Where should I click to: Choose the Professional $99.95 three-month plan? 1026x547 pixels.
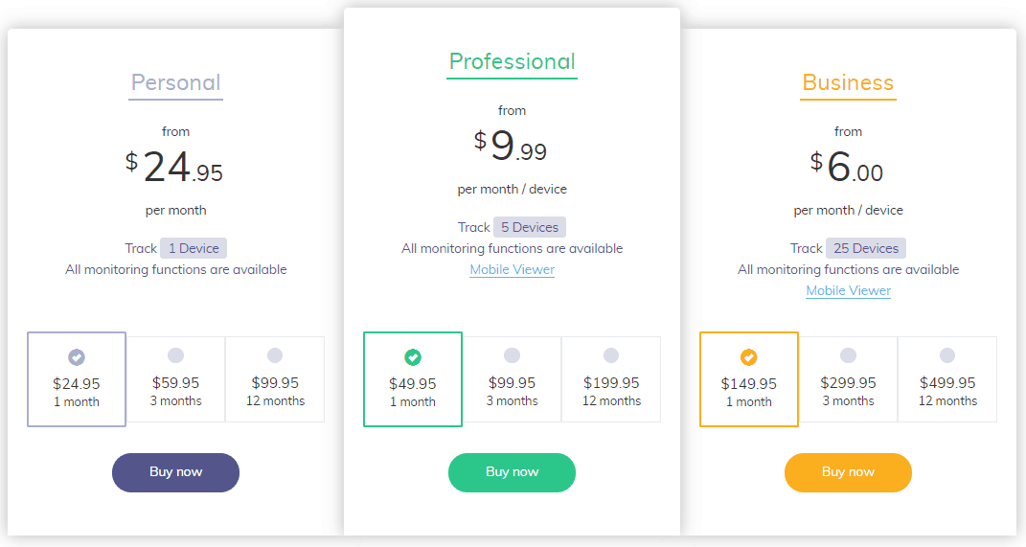[x=512, y=379]
